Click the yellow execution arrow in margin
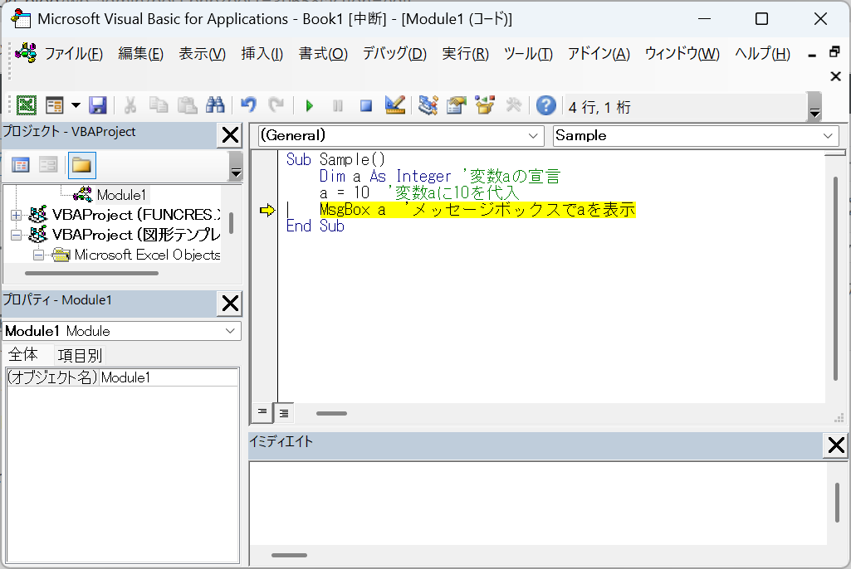 [267, 210]
